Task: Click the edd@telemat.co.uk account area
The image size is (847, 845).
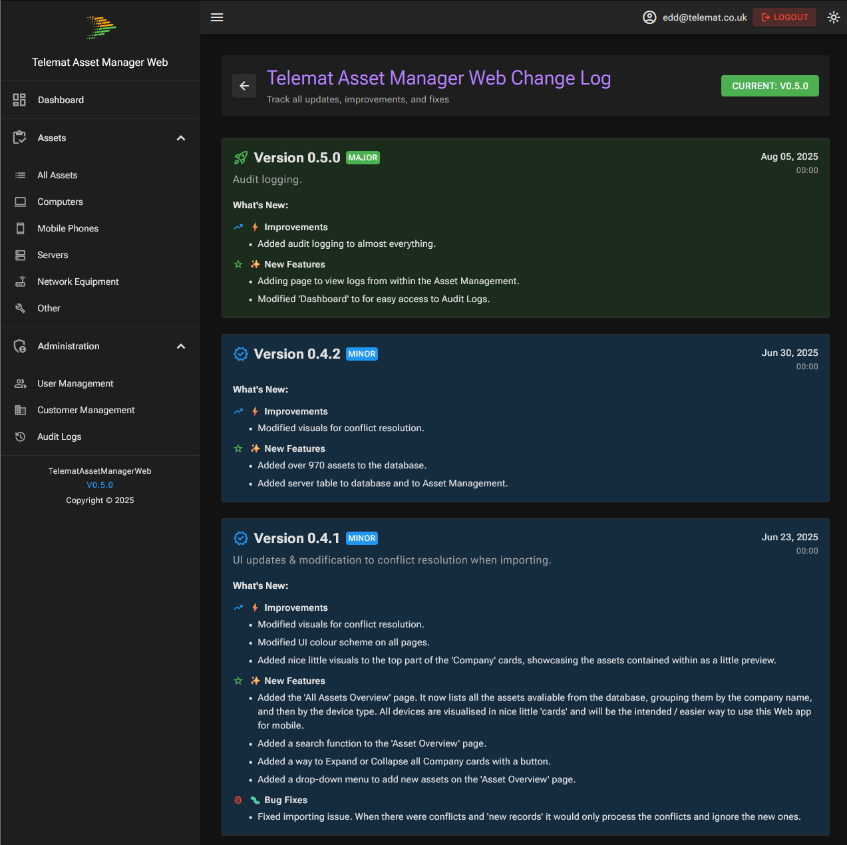Action: point(695,17)
